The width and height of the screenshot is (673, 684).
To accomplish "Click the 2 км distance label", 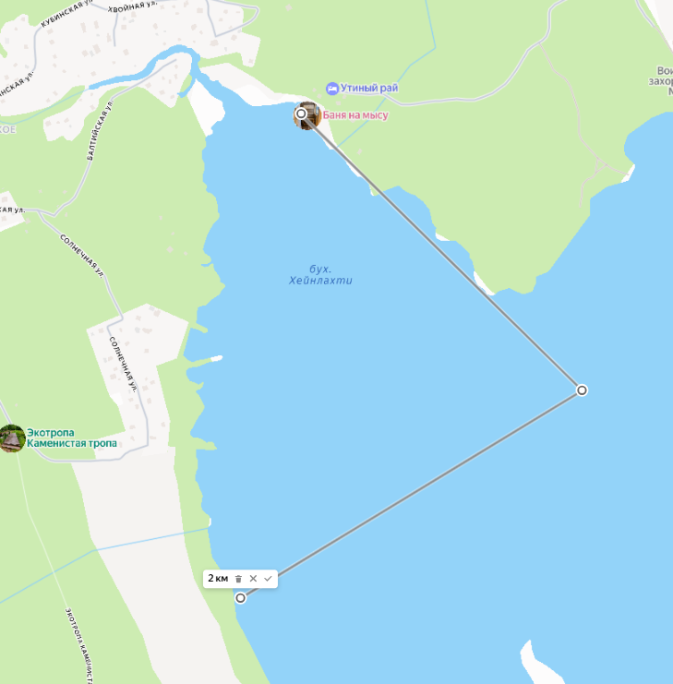I will [x=218, y=579].
